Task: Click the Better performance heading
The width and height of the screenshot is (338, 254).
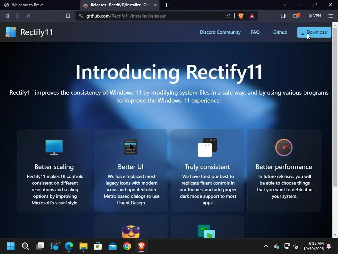Action: tap(284, 167)
